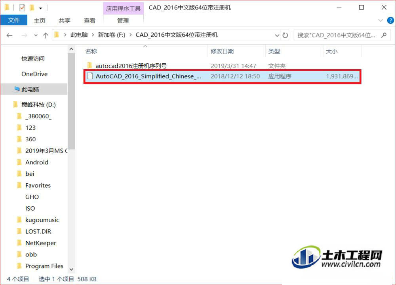This screenshot has height=285, width=396.
Task: Expand the chevron after 新加卷 (F:) in the address bar
Action: click(x=131, y=35)
